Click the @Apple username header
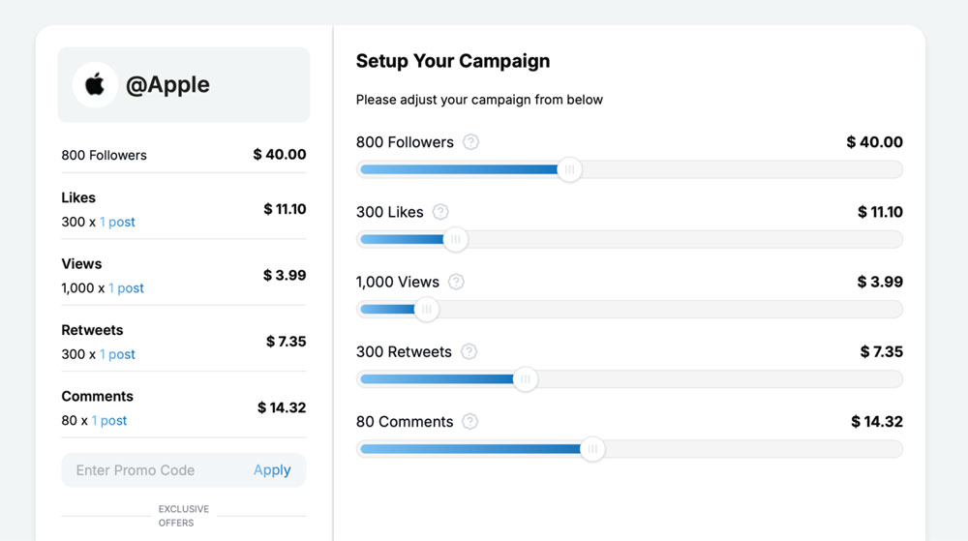Screen dimensions: 968x541 167,85
